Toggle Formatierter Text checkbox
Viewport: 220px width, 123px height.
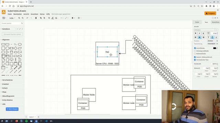tap(195, 60)
